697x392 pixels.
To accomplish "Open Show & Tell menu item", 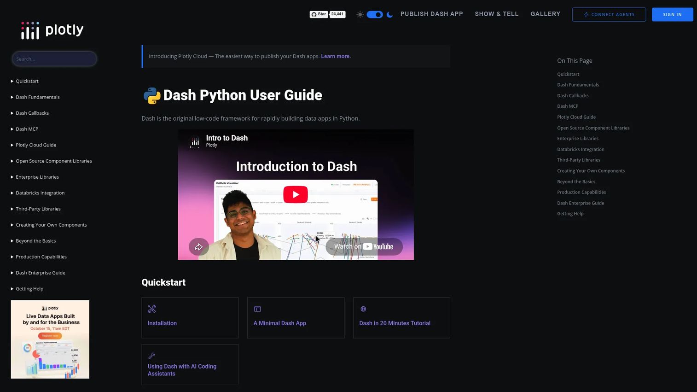I will 497,14.
